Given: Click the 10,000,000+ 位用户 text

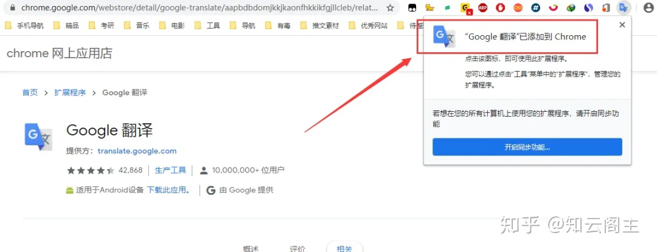Looking at the screenshot, I should coord(248,170).
